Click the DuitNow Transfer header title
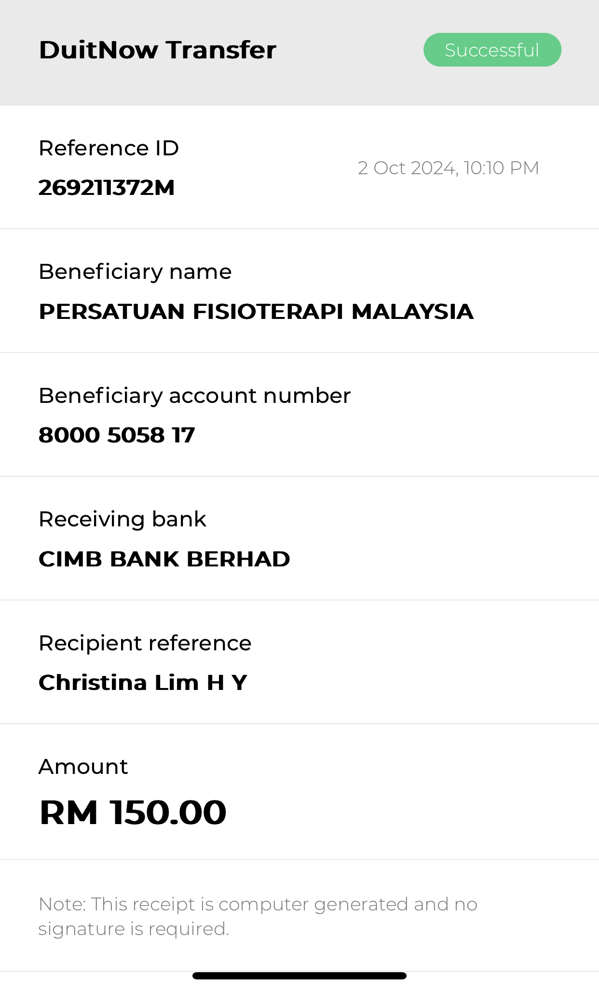 157,50
